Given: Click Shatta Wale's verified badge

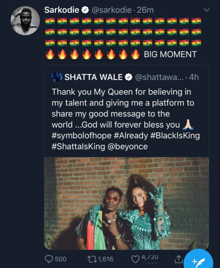Looking at the screenshot, I should (129, 77).
